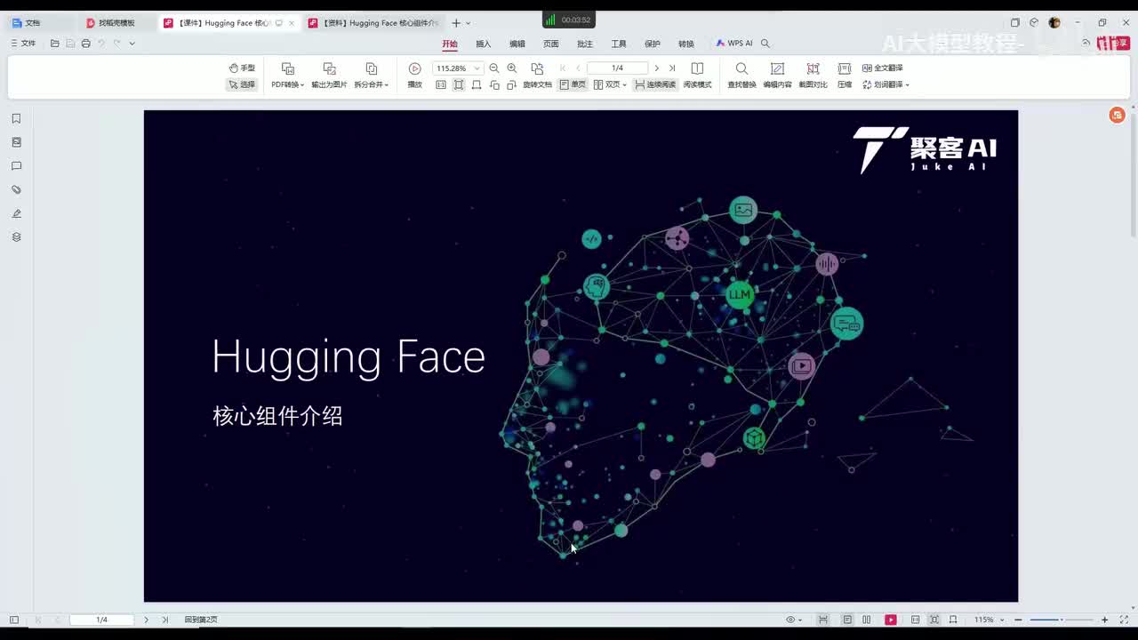This screenshot has height=640, width=1138.
Task: Open the bookmark panel in left sidebar
Action: [16, 118]
